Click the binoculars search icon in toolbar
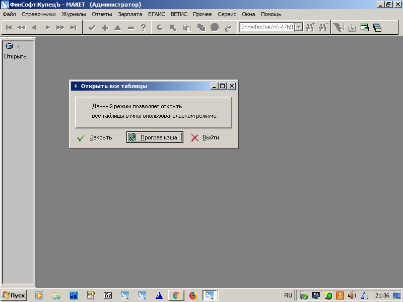 coord(310,28)
